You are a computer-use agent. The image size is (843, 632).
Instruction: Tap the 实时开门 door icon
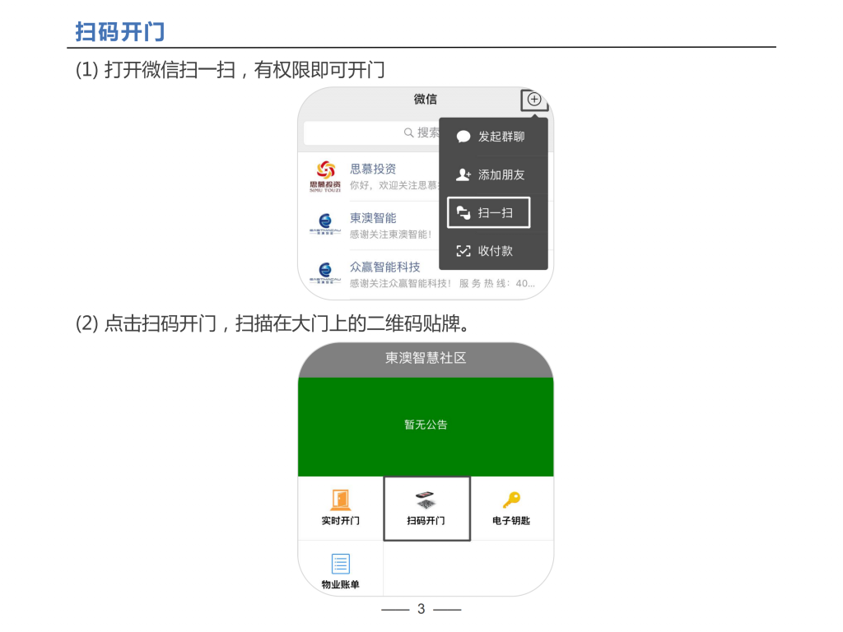coord(340,500)
